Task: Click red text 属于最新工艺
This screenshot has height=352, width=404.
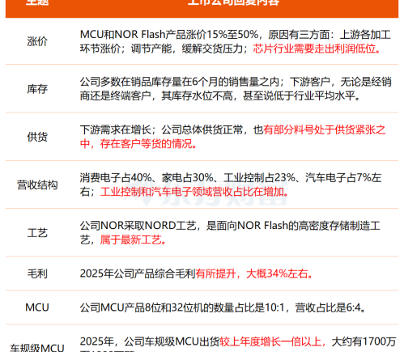Action: click(x=130, y=240)
